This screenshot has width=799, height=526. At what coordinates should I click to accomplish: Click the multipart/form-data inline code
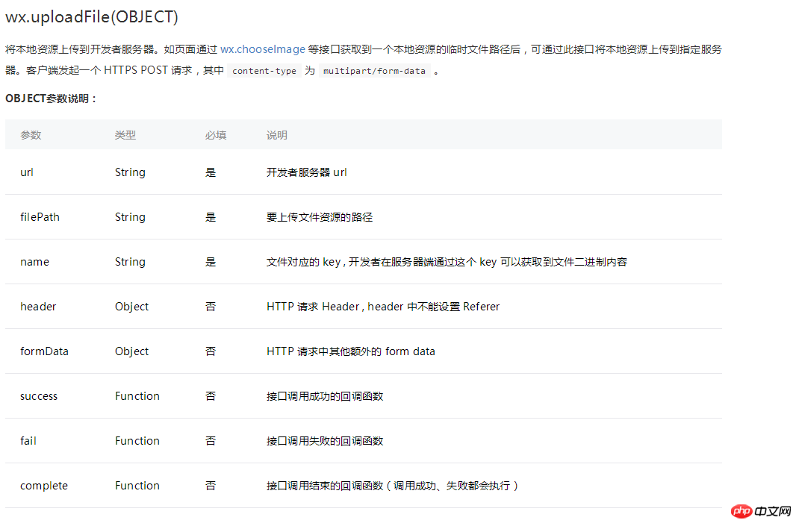[x=374, y=71]
